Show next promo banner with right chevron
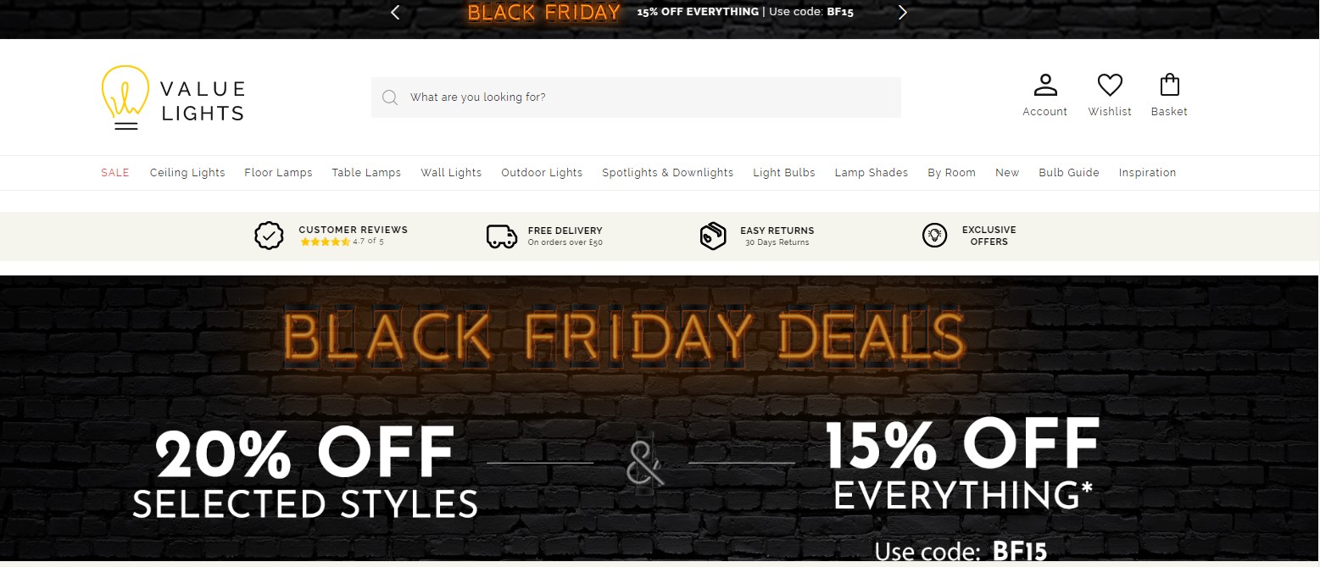Screen dimensions: 1320x567 click(x=903, y=12)
